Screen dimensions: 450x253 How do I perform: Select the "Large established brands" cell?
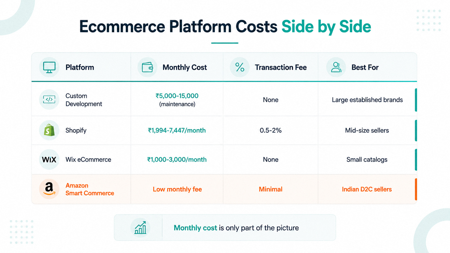pyautogui.click(x=367, y=100)
